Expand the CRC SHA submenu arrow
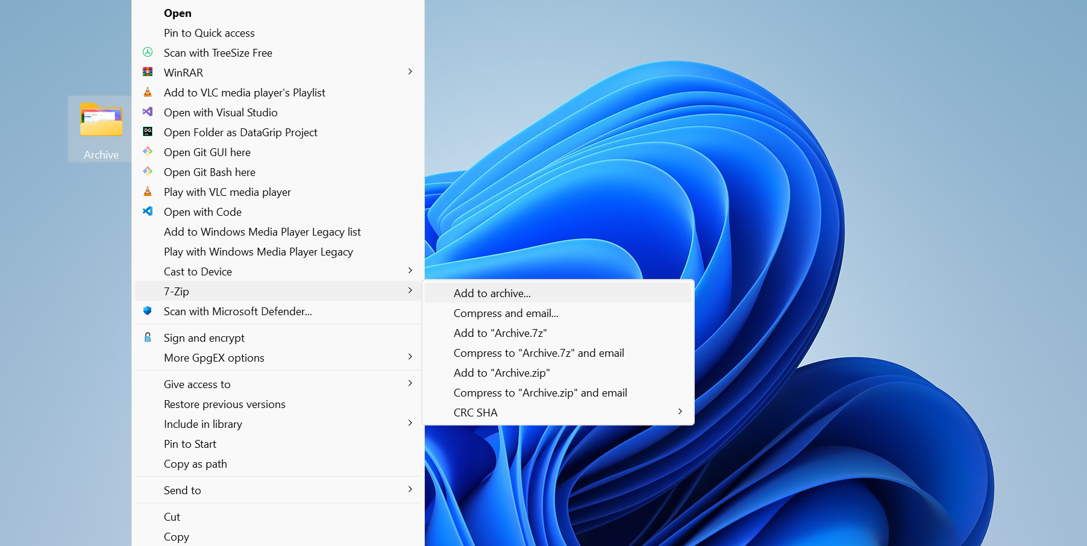The image size is (1087, 546). pyautogui.click(x=680, y=412)
